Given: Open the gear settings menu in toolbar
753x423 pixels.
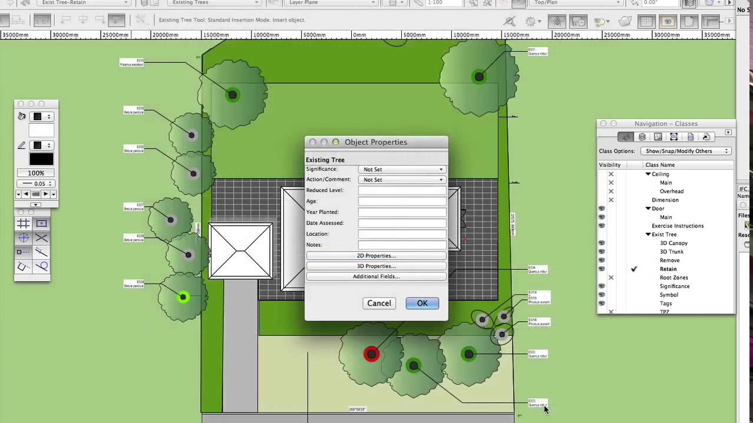Looking at the screenshot, I should tap(533, 22).
